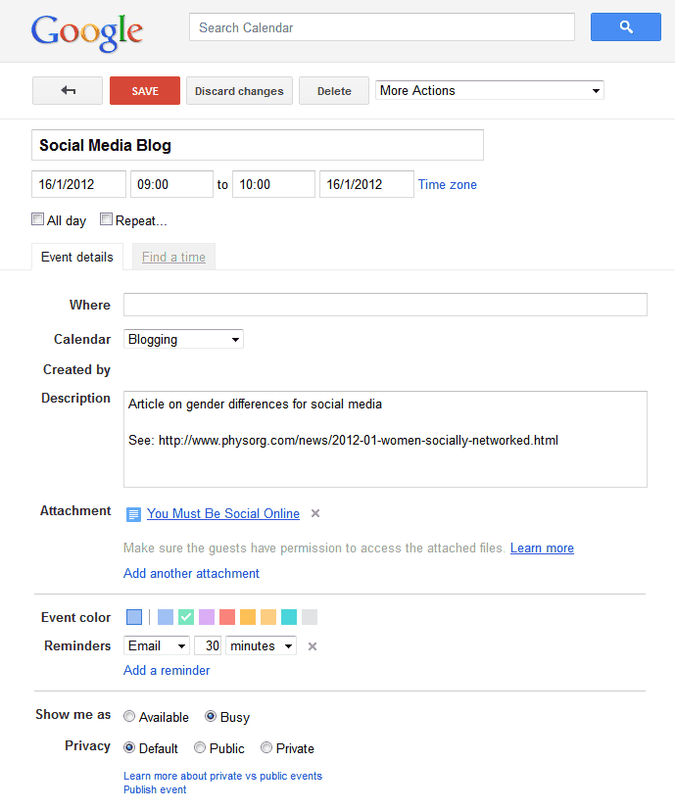
Task: Set privacy to Private
Action: pos(266,747)
